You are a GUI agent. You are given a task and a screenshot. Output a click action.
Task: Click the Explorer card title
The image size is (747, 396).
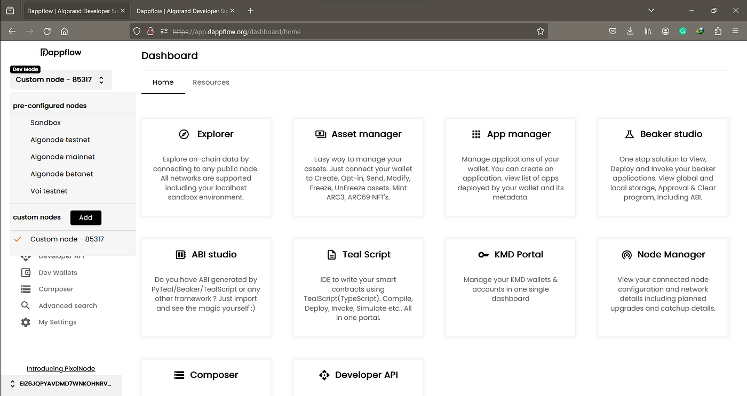pos(216,134)
